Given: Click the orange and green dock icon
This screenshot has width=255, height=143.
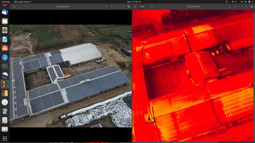Looking at the screenshot, I should click(5, 84).
